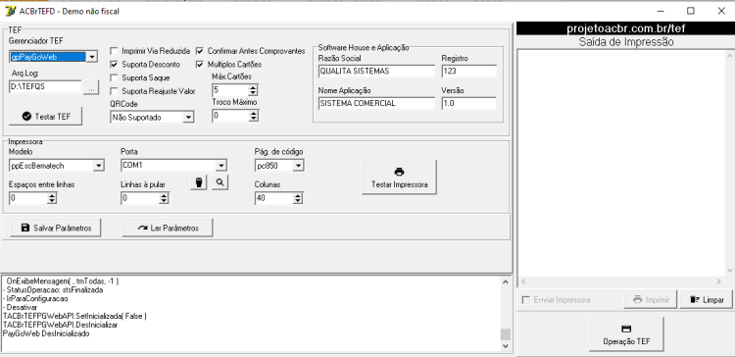The image size is (735, 357).
Task: Increase the Colunas value
Action: 298,195
